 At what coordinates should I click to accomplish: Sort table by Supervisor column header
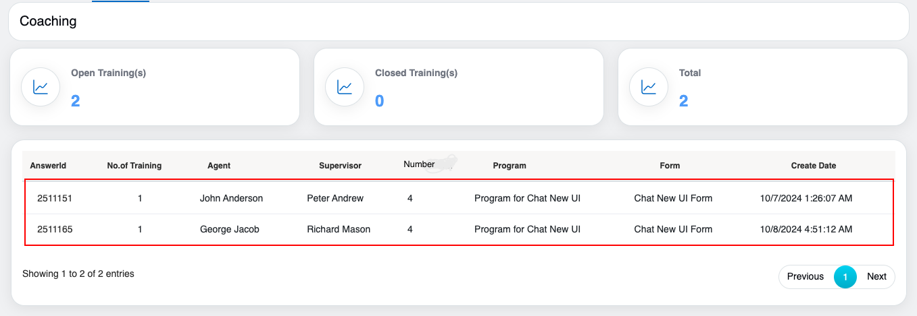tap(340, 166)
